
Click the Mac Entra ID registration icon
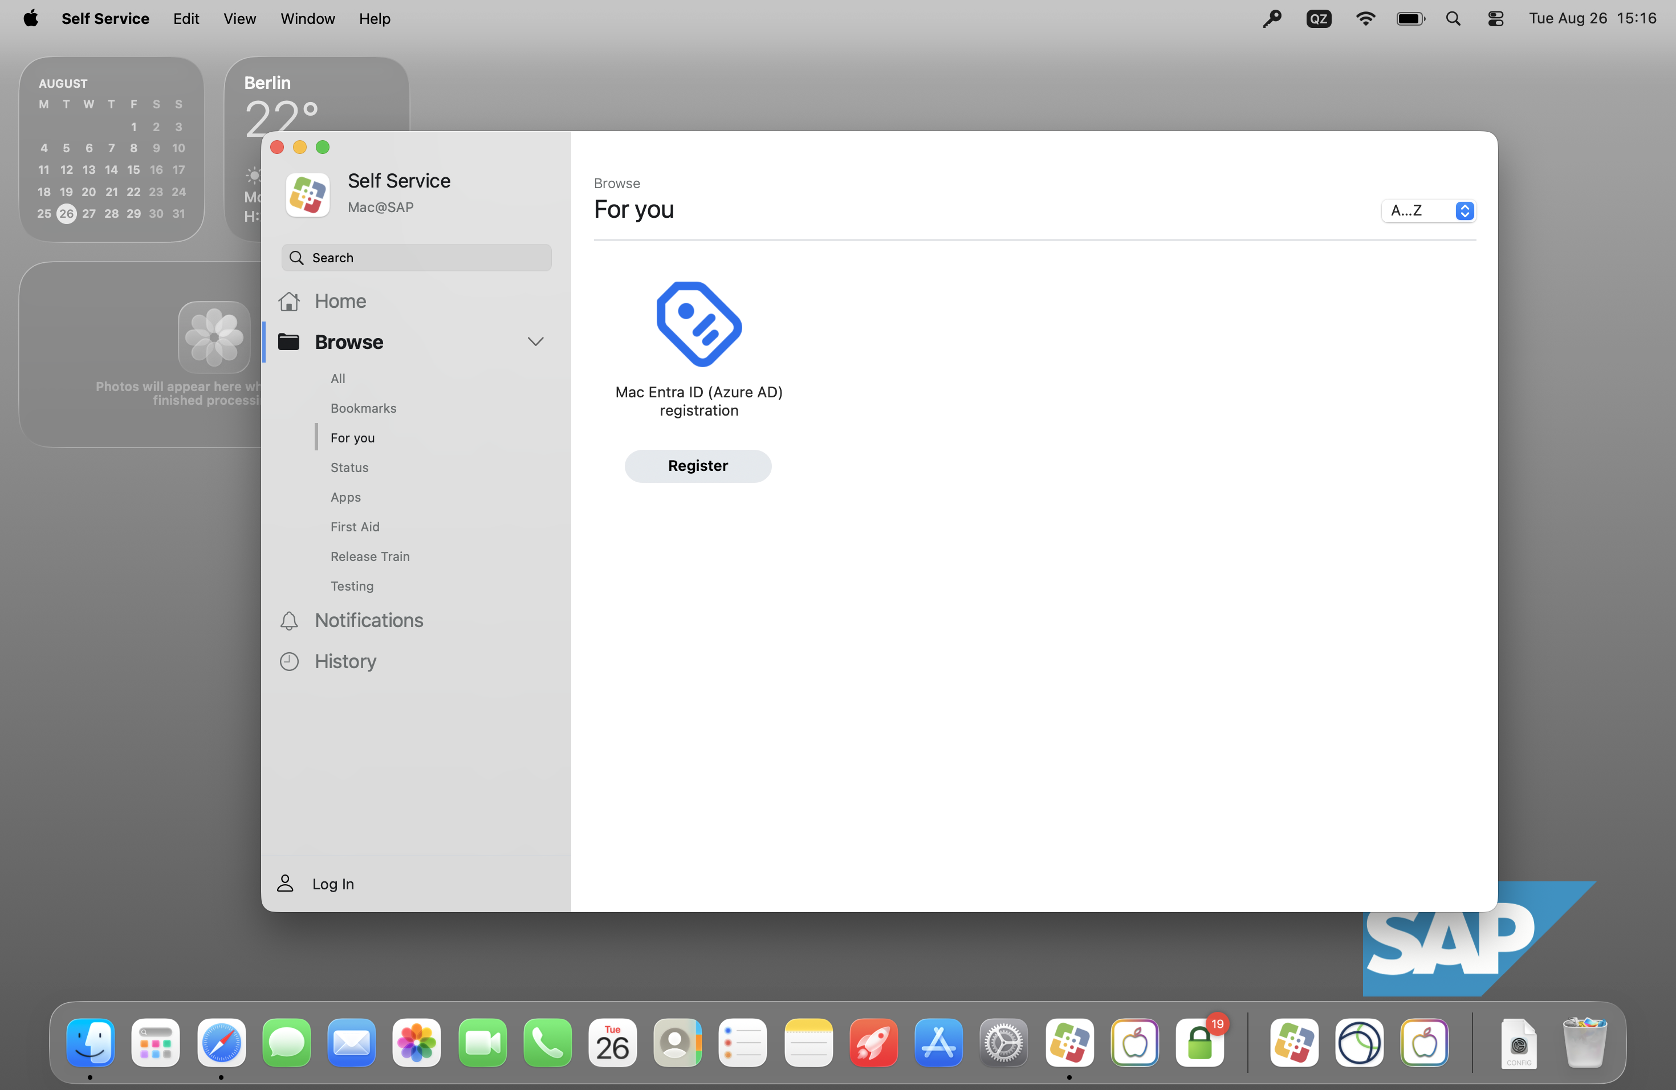698,324
